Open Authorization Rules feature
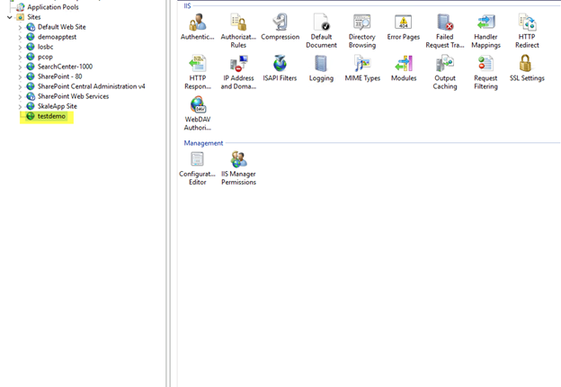The width and height of the screenshot is (561, 387). pos(238,23)
